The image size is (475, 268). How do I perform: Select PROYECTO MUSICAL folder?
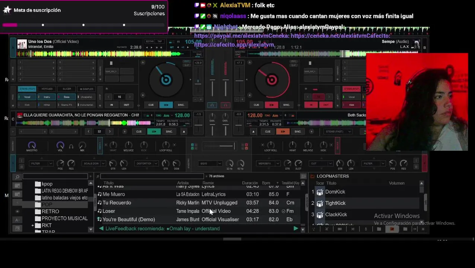[x=64, y=218]
